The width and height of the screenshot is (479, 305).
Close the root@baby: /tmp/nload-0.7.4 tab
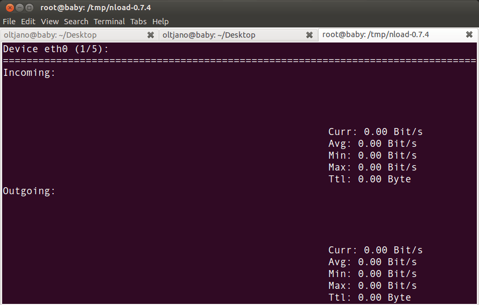click(469, 35)
